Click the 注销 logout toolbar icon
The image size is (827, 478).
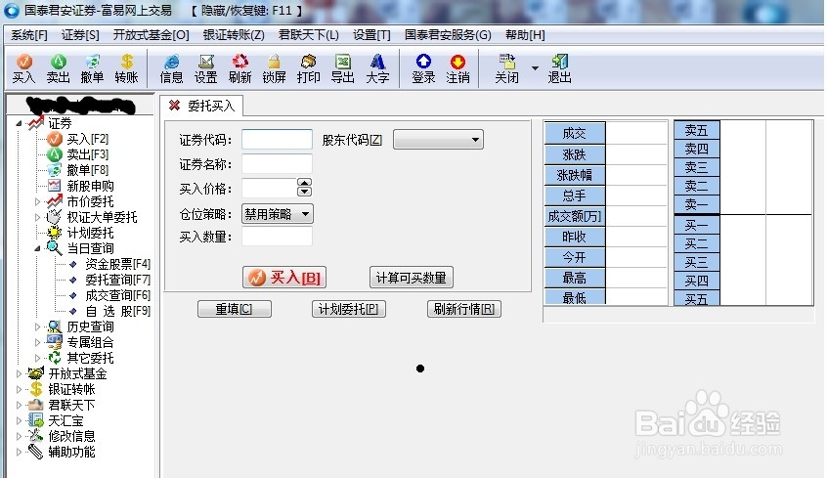(x=457, y=68)
